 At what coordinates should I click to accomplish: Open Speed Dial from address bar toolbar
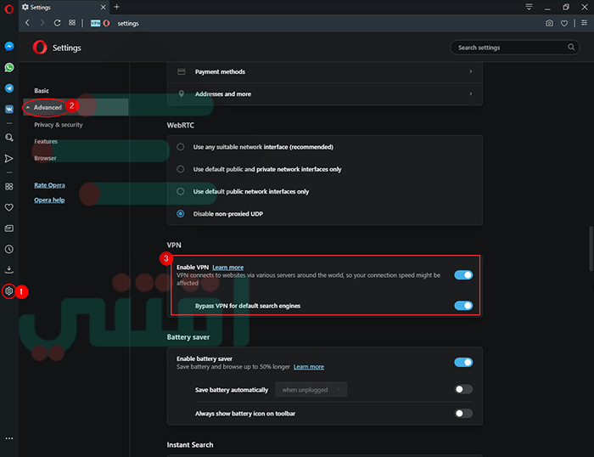click(x=72, y=23)
